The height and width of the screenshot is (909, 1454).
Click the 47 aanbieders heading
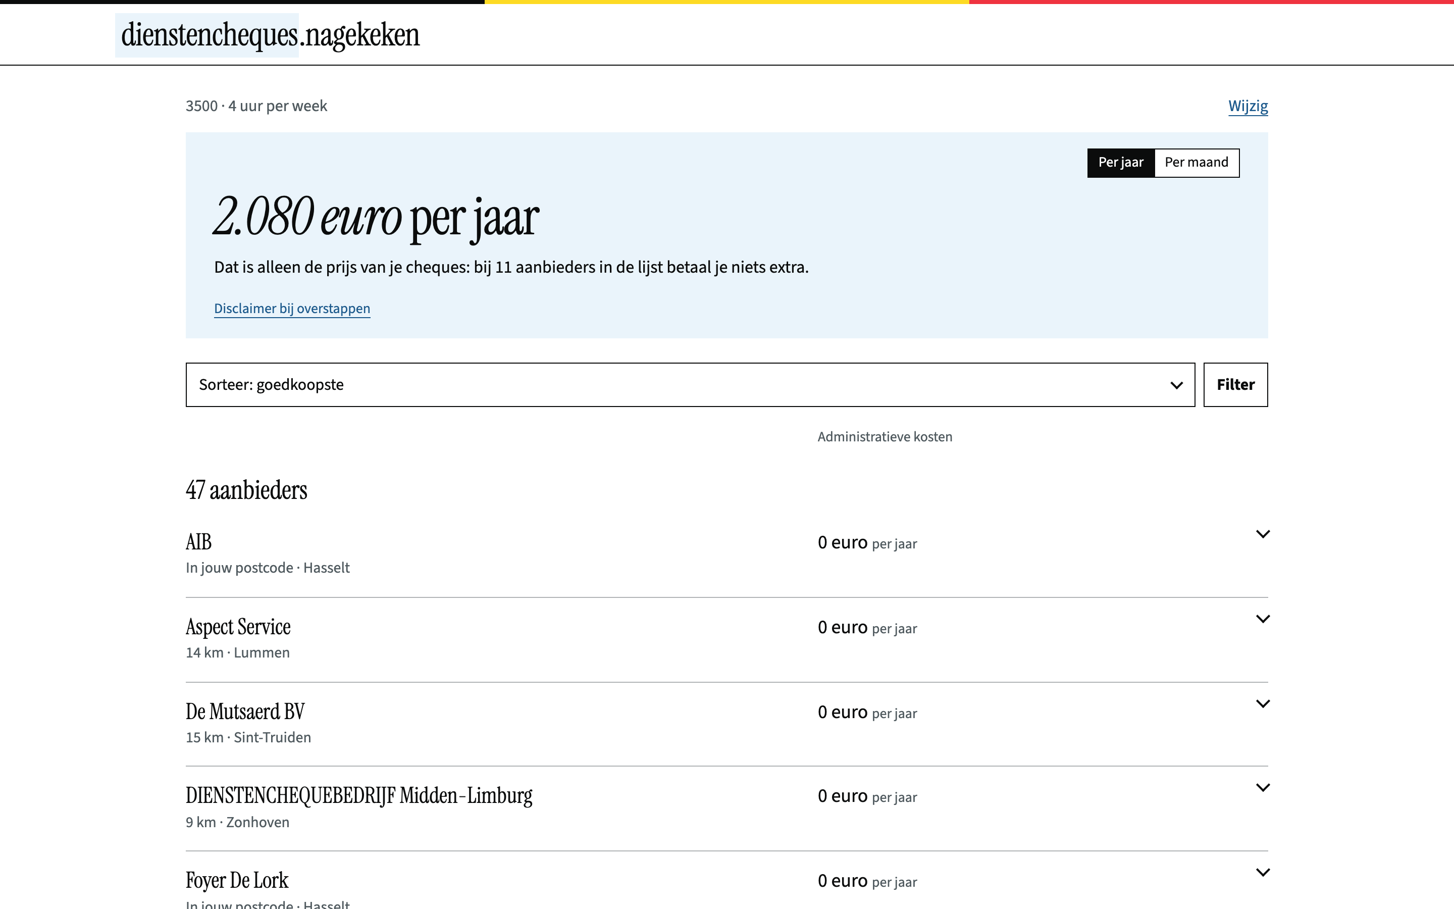(x=246, y=490)
